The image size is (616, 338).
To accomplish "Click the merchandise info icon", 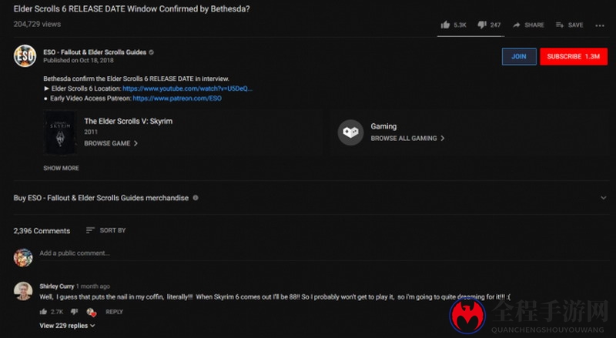I will [x=196, y=198].
